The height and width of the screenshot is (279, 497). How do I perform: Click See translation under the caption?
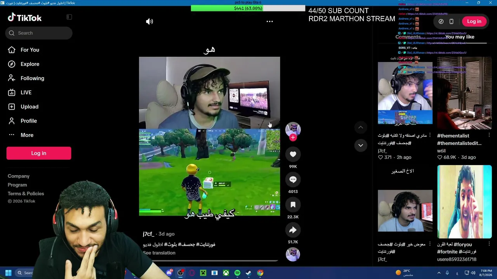(159, 253)
